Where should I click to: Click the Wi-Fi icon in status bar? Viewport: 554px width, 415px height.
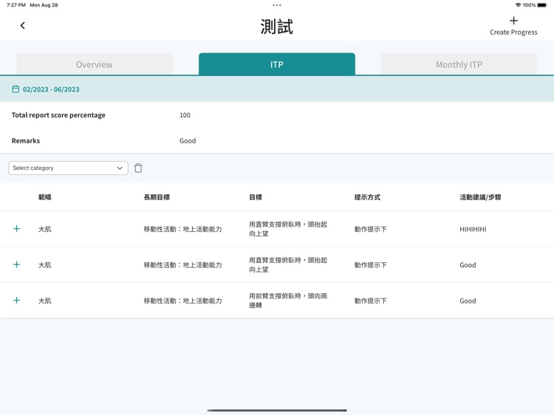click(518, 5)
